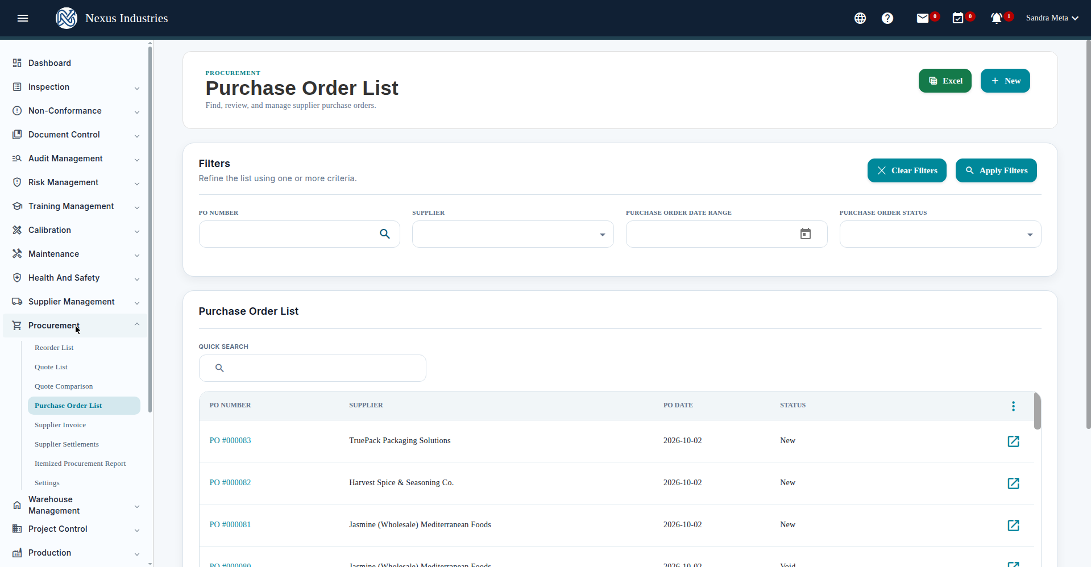Click the Nexus Industries logo

[67, 18]
